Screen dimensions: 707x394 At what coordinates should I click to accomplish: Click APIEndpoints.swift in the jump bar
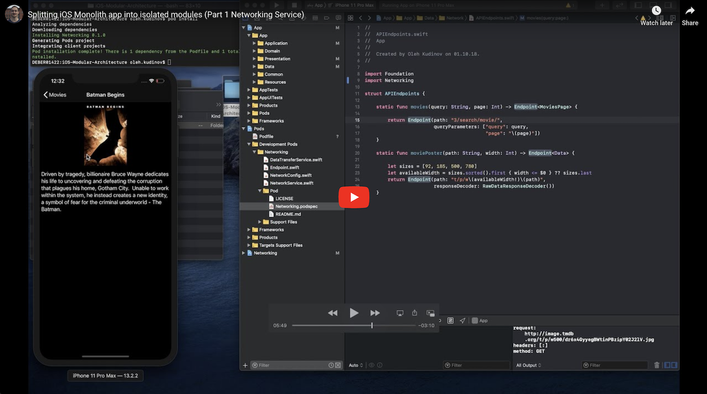(492, 18)
